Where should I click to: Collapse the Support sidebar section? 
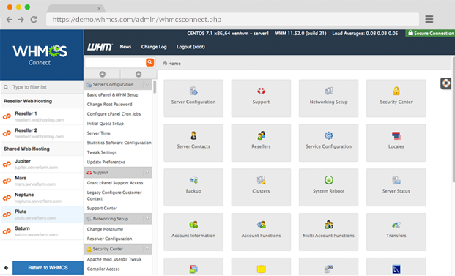[147, 173]
